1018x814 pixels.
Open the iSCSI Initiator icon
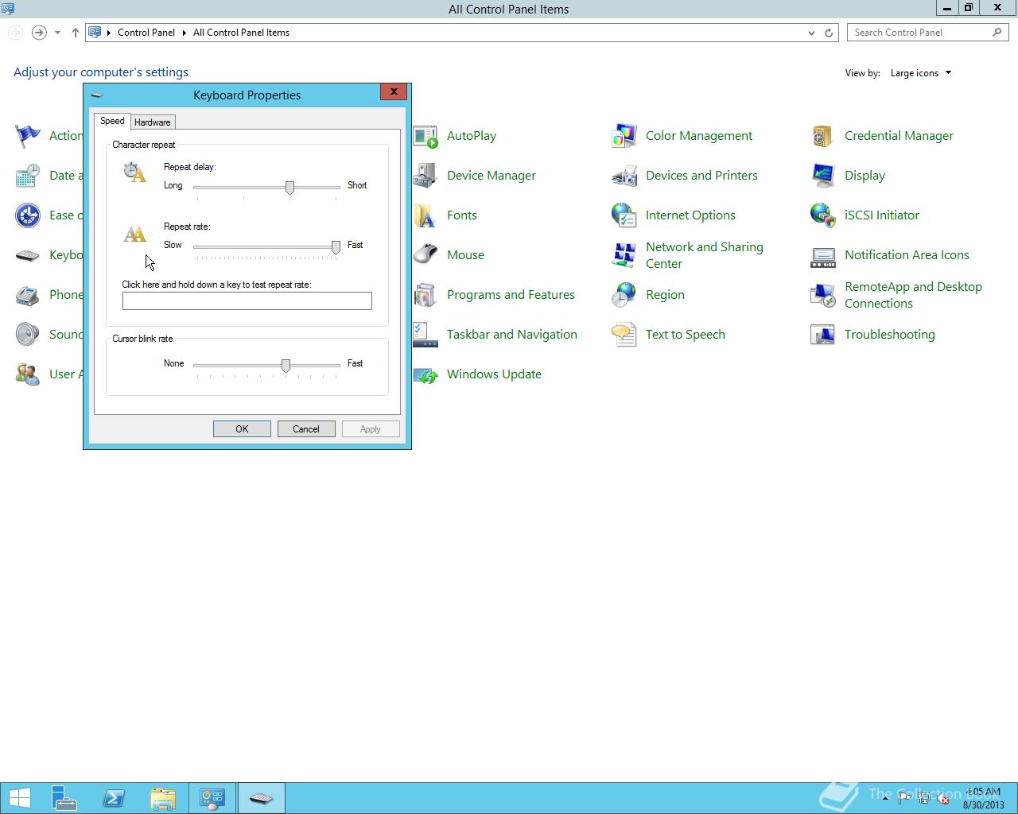coord(823,215)
